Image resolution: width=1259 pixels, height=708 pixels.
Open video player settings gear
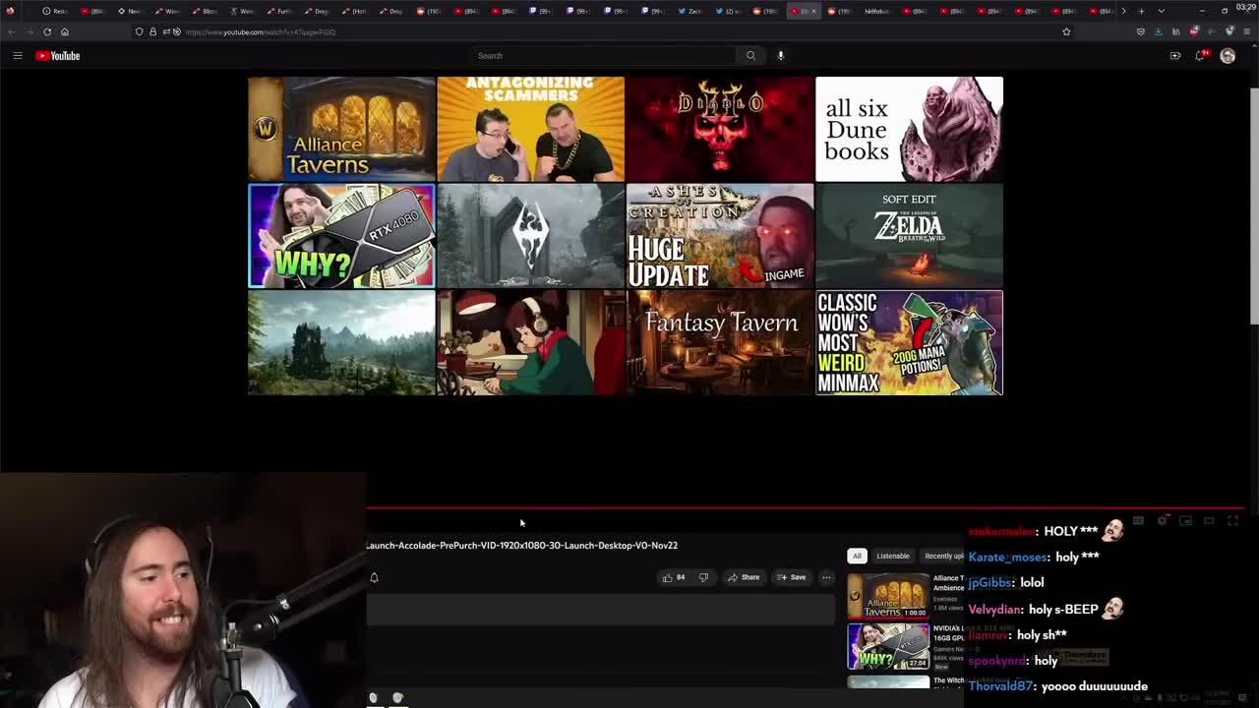tap(1162, 521)
